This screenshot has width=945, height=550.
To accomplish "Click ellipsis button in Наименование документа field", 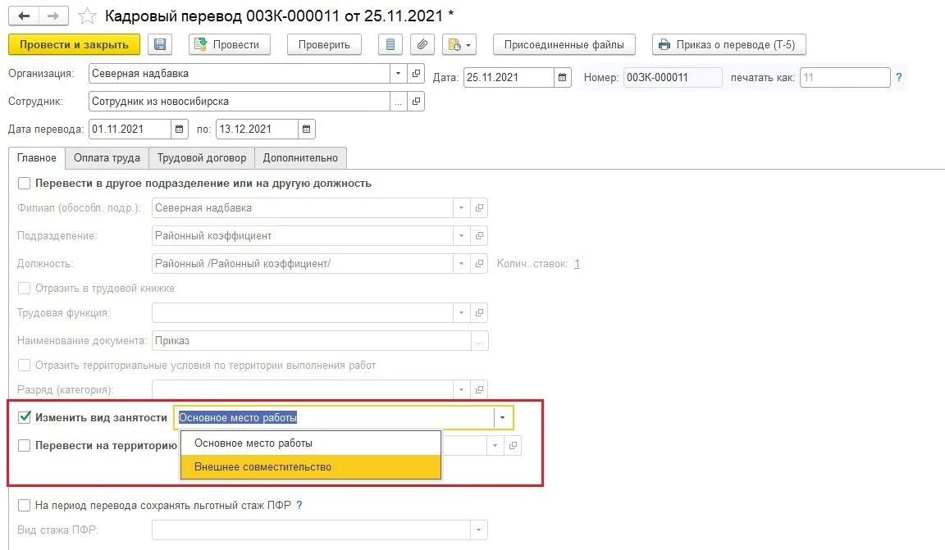I will click(x=479, y=340).
